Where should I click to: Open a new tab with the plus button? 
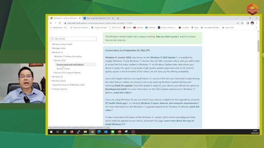pyautogui.click(x=118, y=18)
